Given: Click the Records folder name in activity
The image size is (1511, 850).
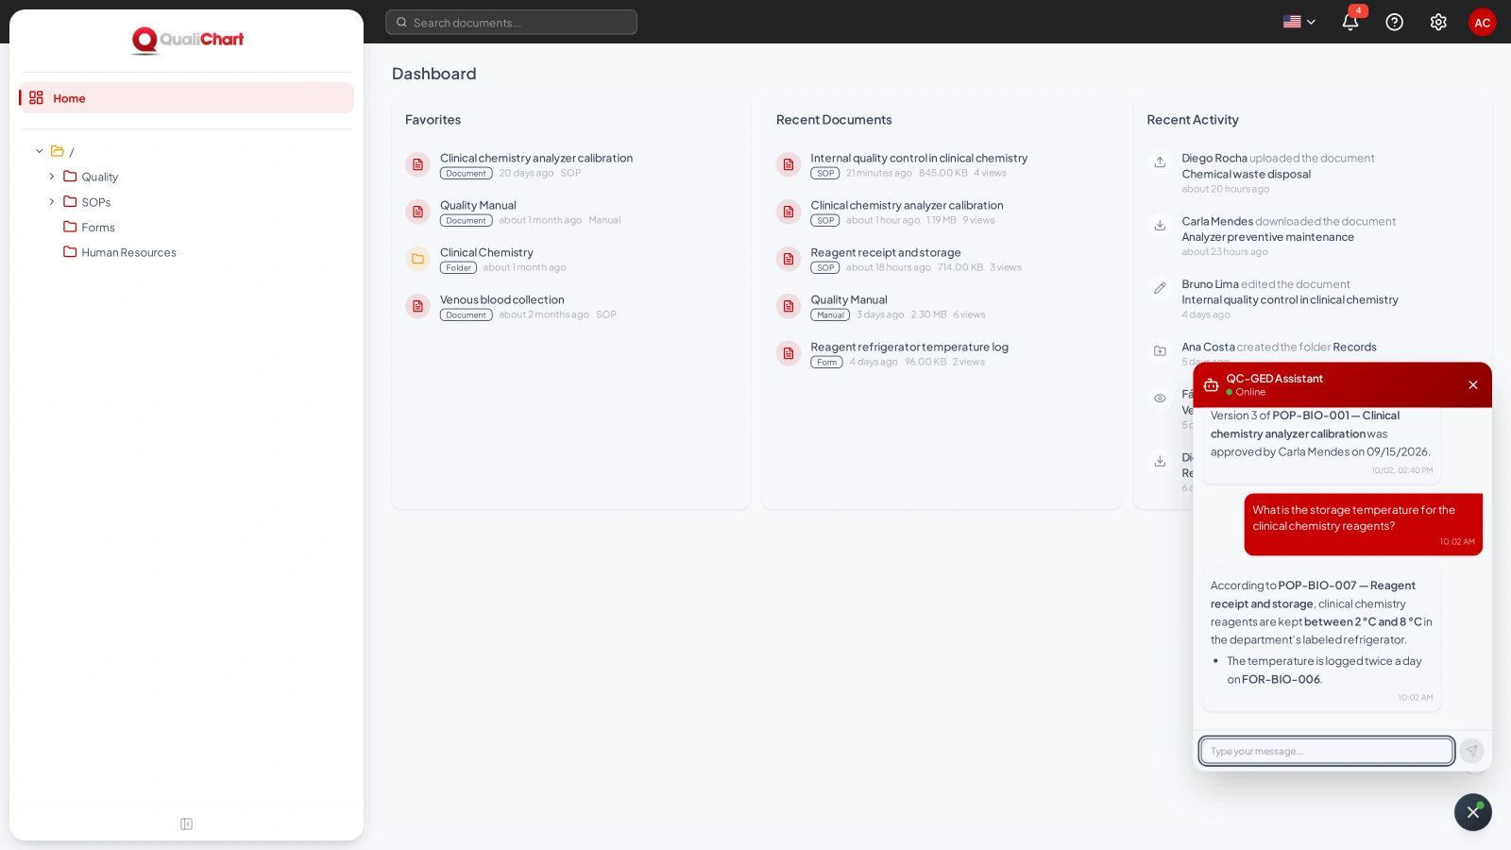Looking at the screenshot, I should coord(1354,347).
